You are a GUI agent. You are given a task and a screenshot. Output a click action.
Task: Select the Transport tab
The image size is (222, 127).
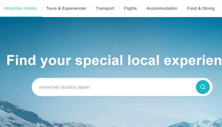tap(105, 8)
